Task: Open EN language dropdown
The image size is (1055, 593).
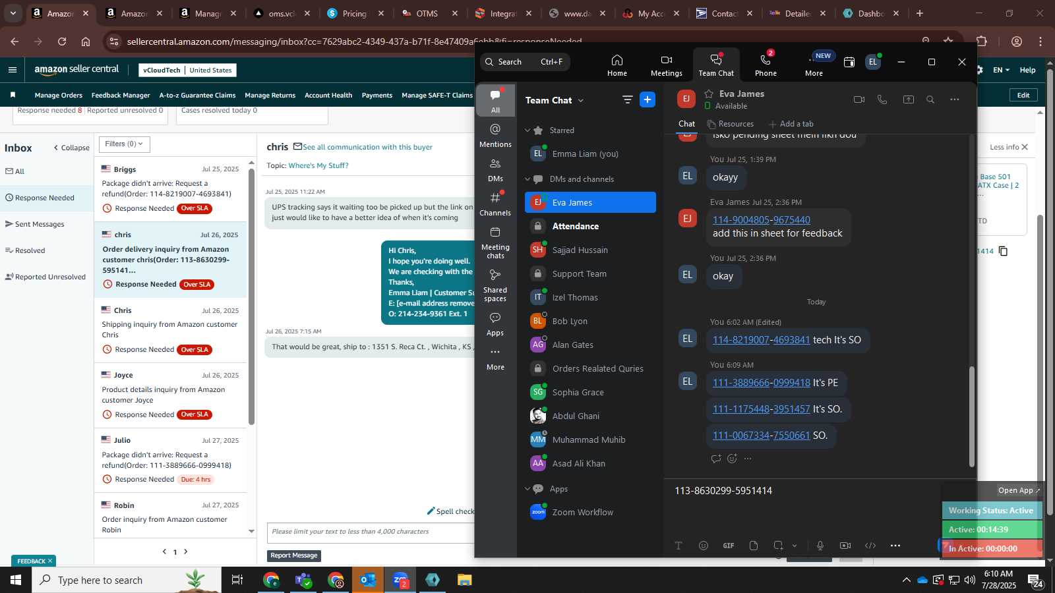Action: pyautogui.click(x=1001, y=70)
